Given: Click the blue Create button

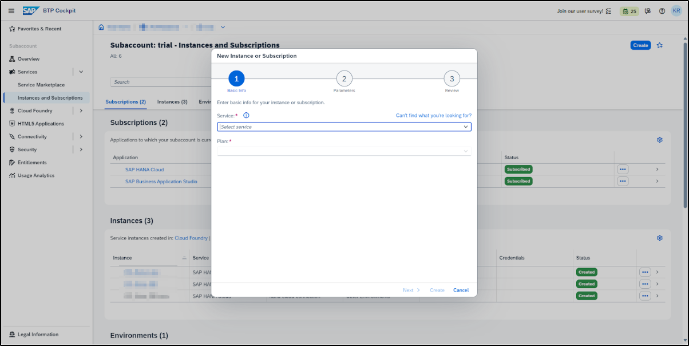Looking at the screenshot, I should (x=640, y=45).
